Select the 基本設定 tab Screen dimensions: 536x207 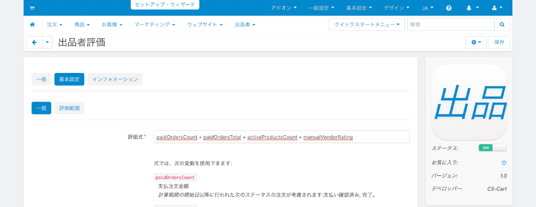(69, 79)
